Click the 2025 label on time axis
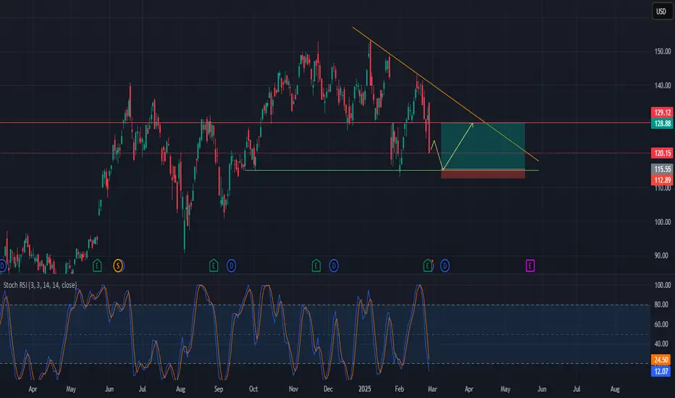This screenshot has width=675, height=398. (x=364, y=389)
